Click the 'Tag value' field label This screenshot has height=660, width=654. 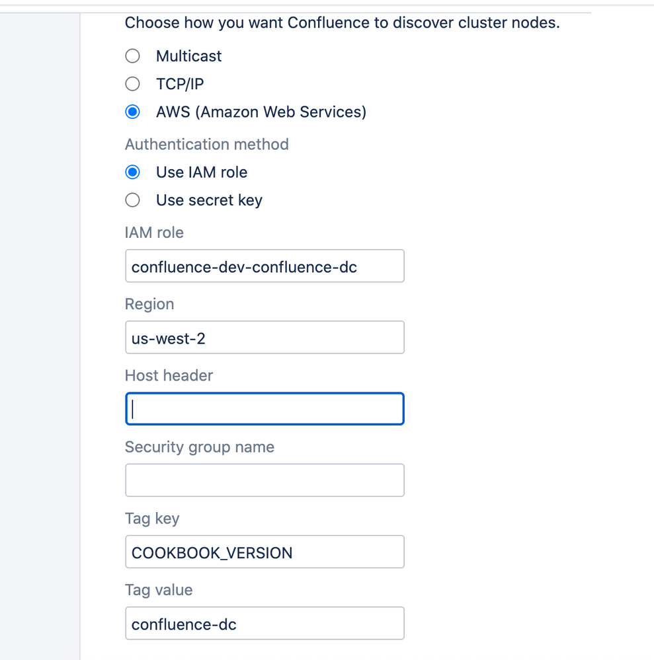click(159, 590)
